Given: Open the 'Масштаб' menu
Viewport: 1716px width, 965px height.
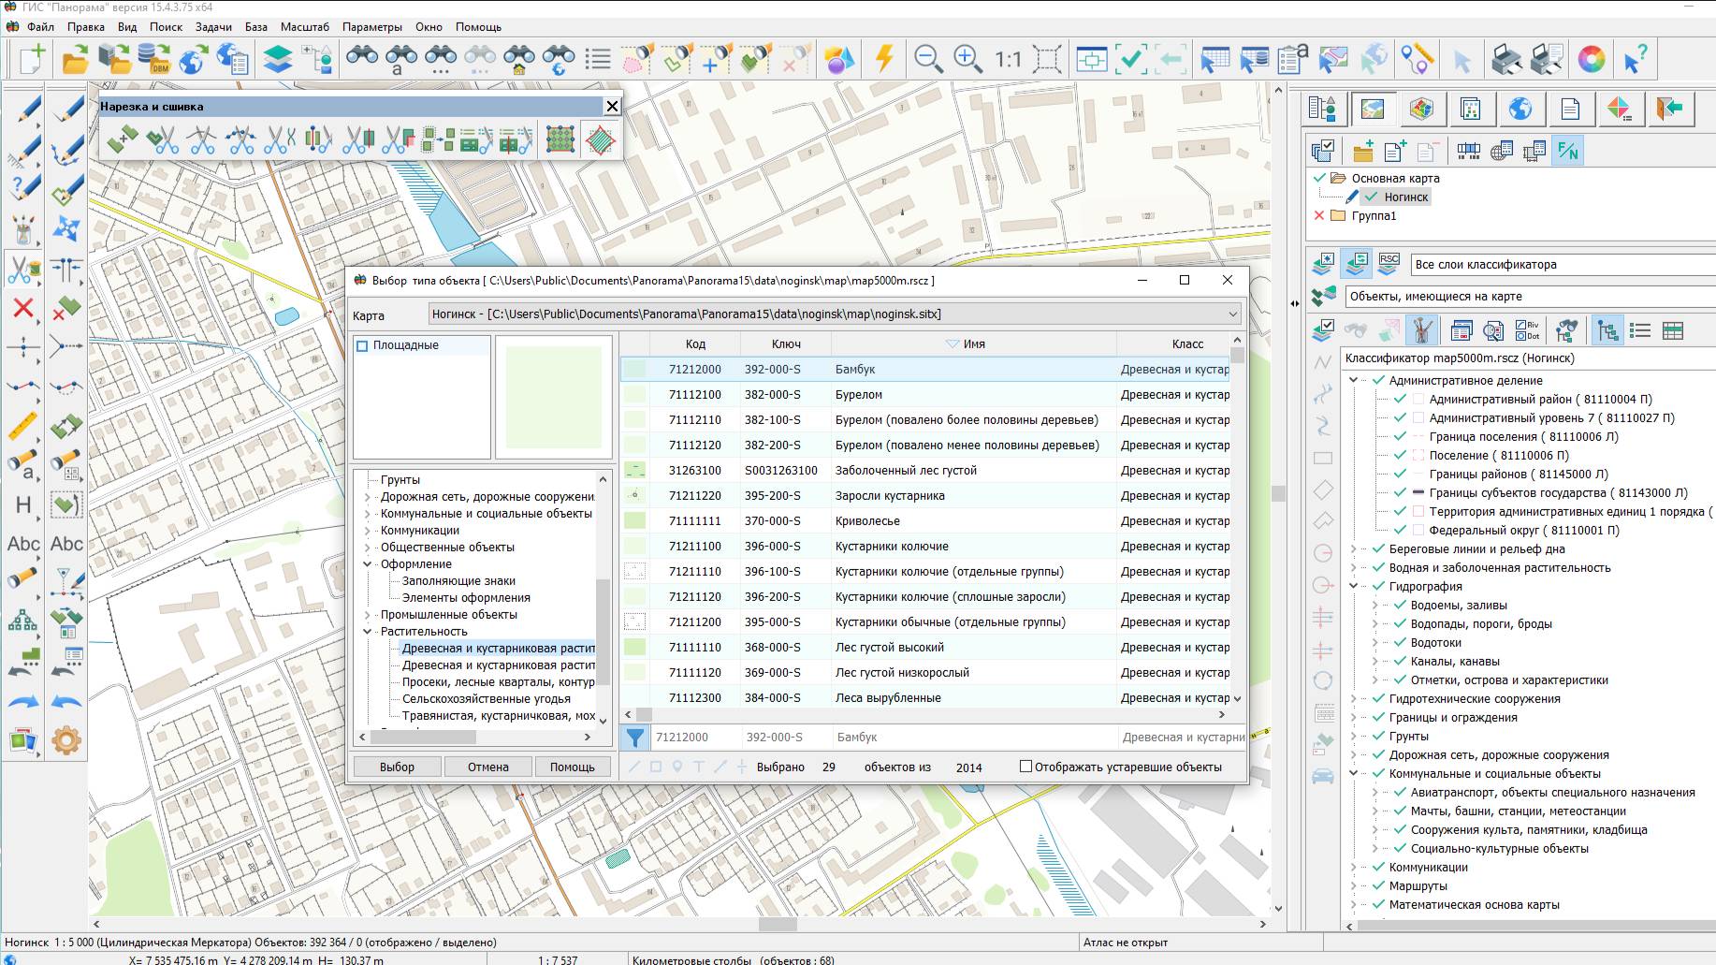Looking at the screenshot, I should click(304, 27).
